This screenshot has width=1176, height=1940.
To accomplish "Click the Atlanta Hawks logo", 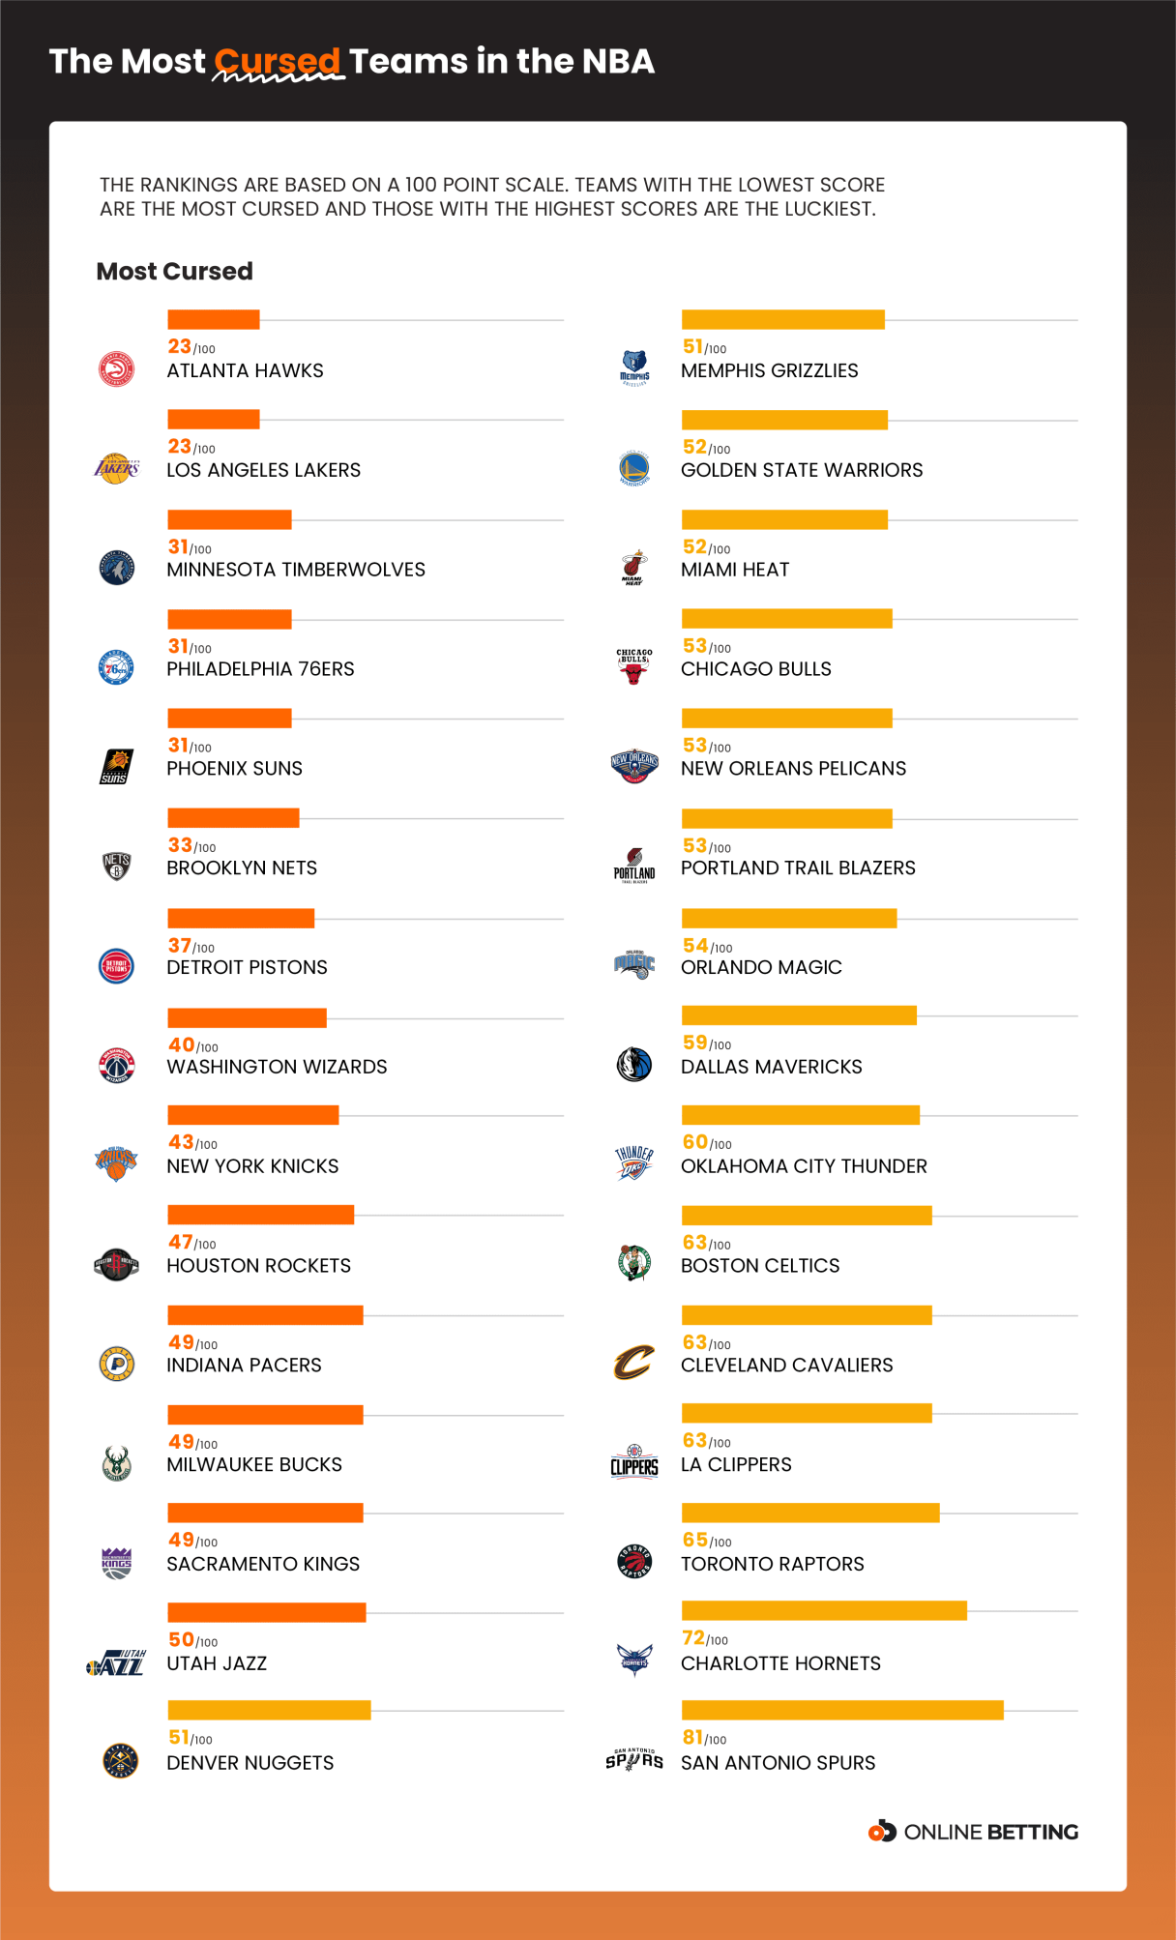I will pyautogui.click(x=116, y=368).
